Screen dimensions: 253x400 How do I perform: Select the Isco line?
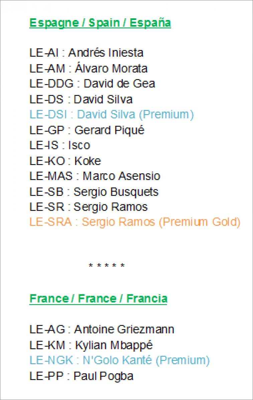point(60,145)
